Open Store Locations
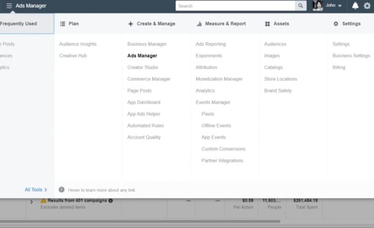This screenshot has width=374, height=228. pyautogui.click(x=280, y=79)
